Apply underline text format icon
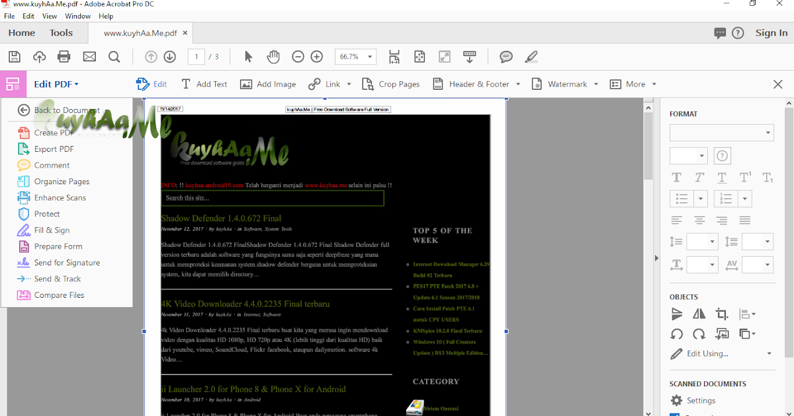This screenshot has width=794, height=416. point(722,178)
